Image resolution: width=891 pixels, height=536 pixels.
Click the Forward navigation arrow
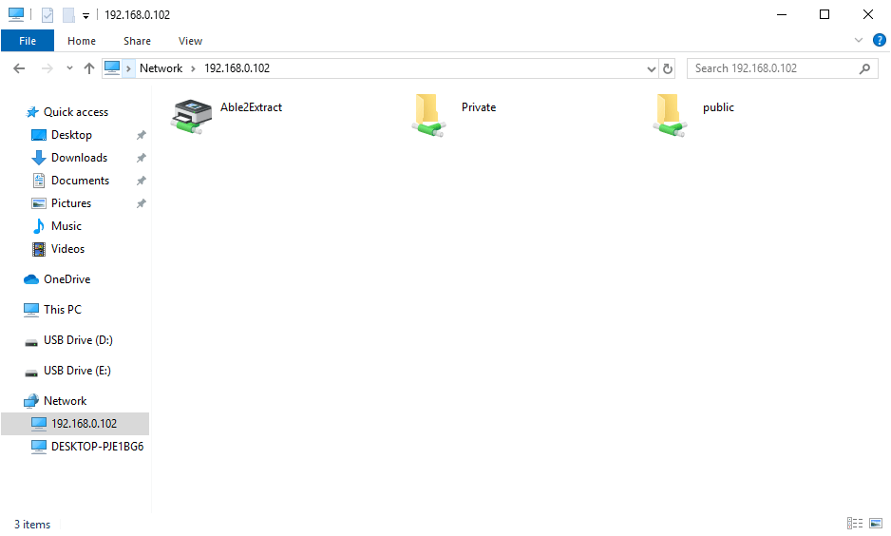coord(47,68)
